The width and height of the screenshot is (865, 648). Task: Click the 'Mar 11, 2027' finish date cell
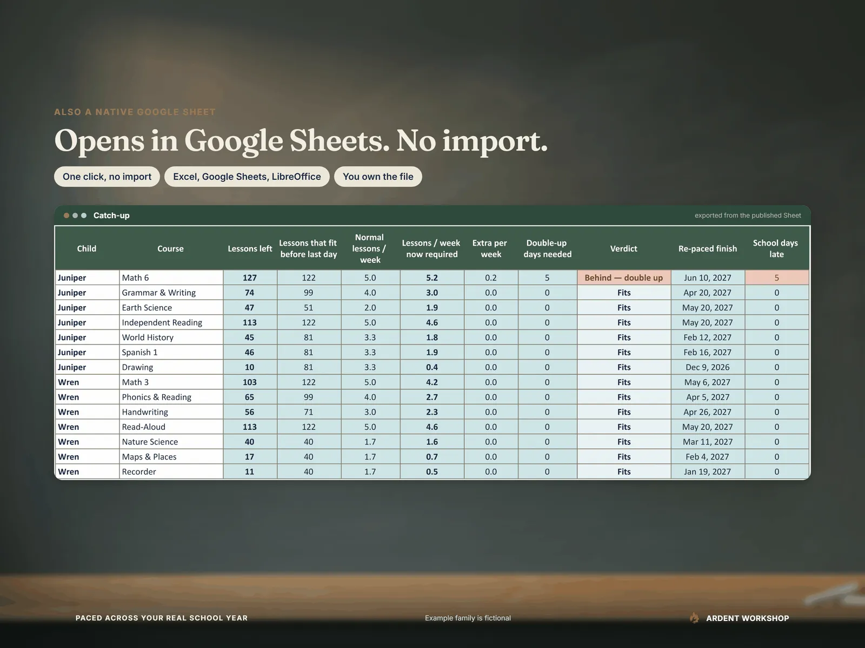tap(708, 442)
